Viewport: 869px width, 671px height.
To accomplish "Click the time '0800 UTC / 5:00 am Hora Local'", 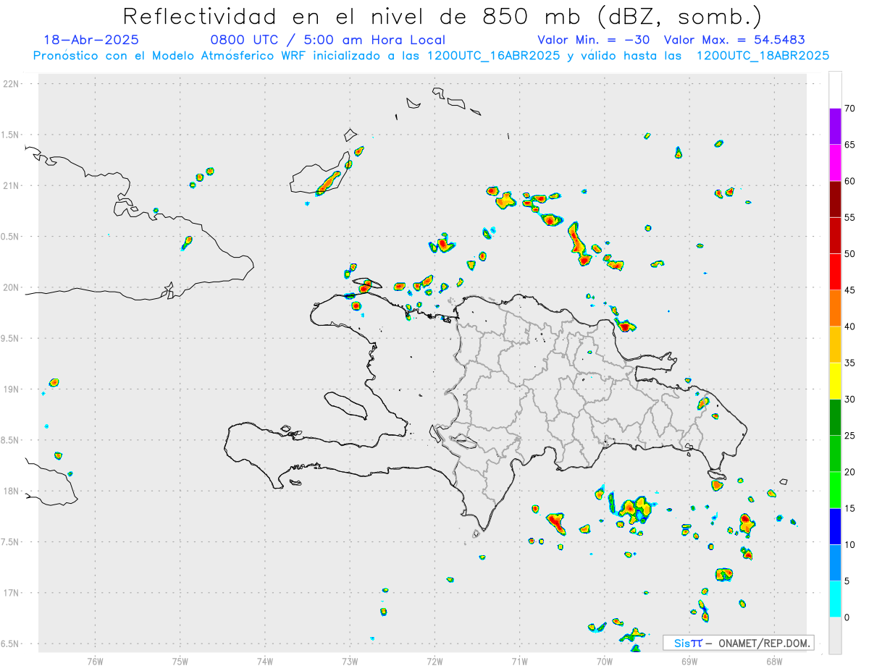I will (328, 40).
